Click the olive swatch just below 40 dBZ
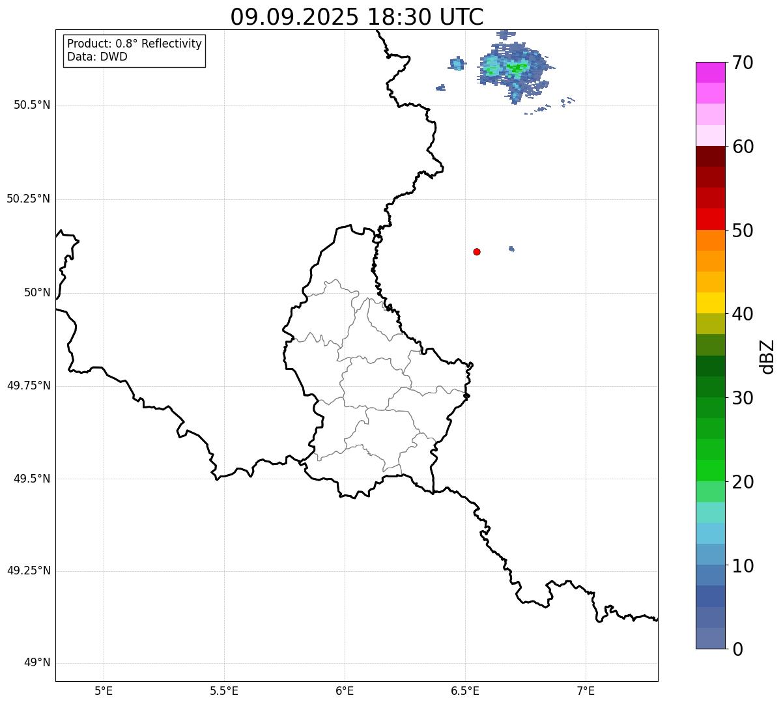This screenshot has width=783, height=704. (710, 324)
